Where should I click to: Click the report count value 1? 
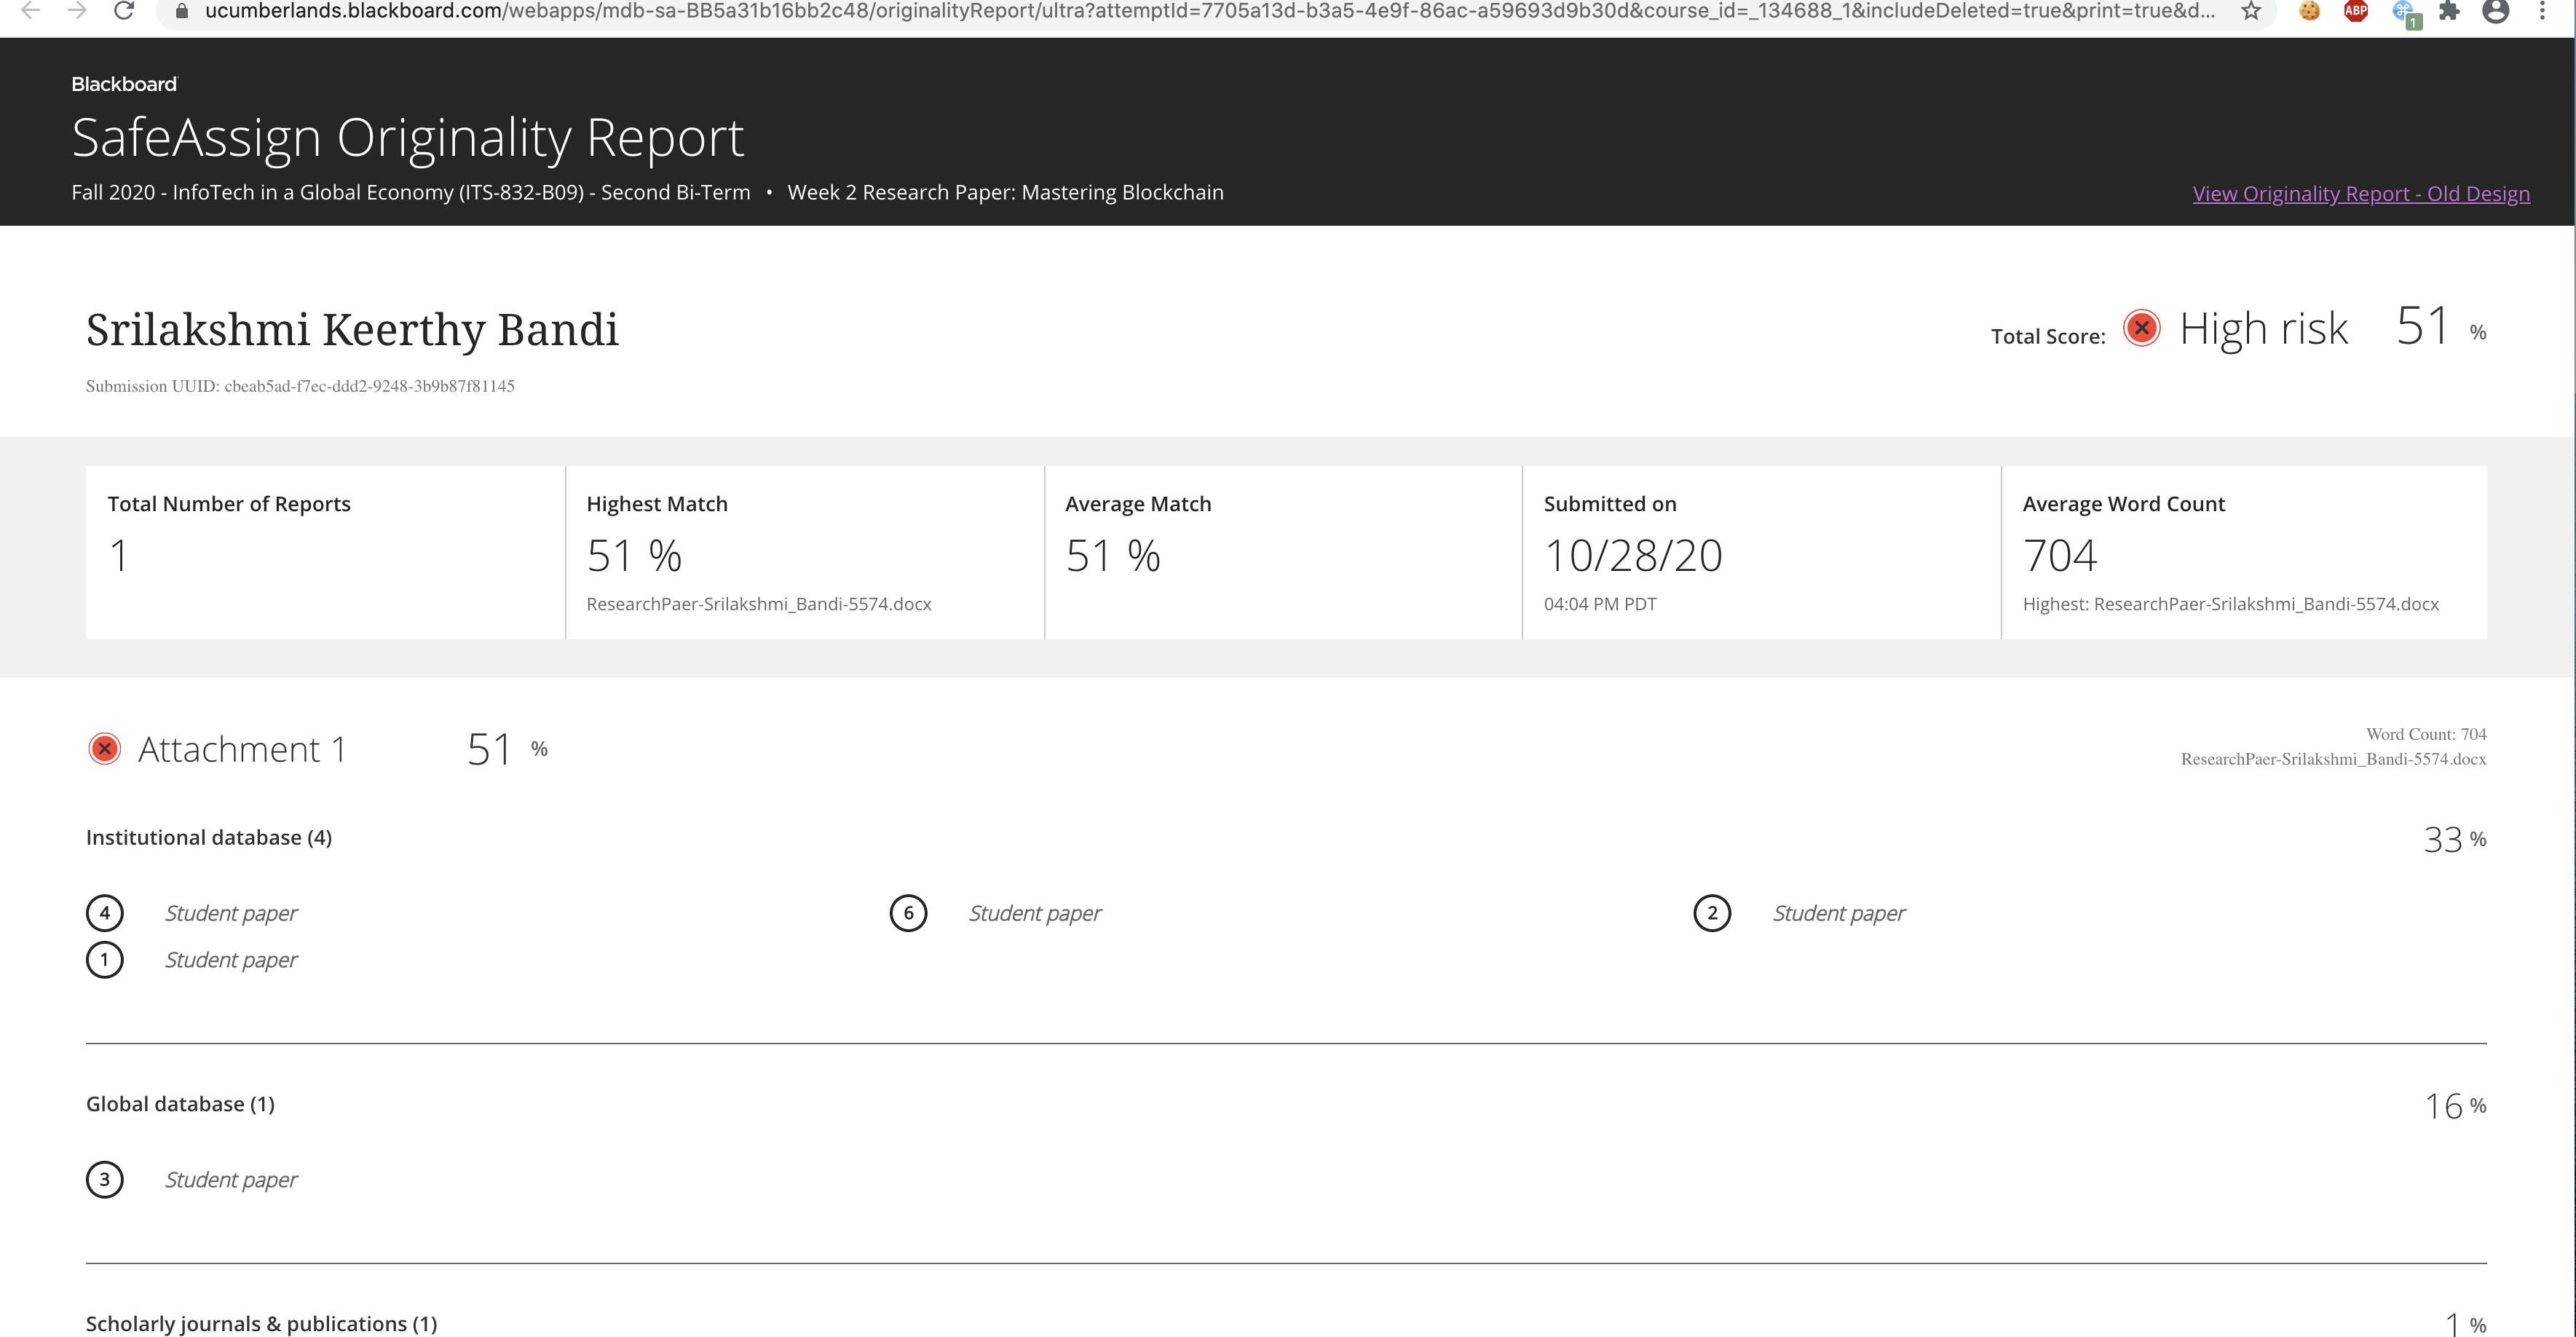click(119, 556)
